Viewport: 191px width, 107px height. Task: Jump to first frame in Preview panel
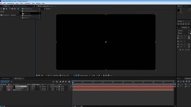point(178,24)
